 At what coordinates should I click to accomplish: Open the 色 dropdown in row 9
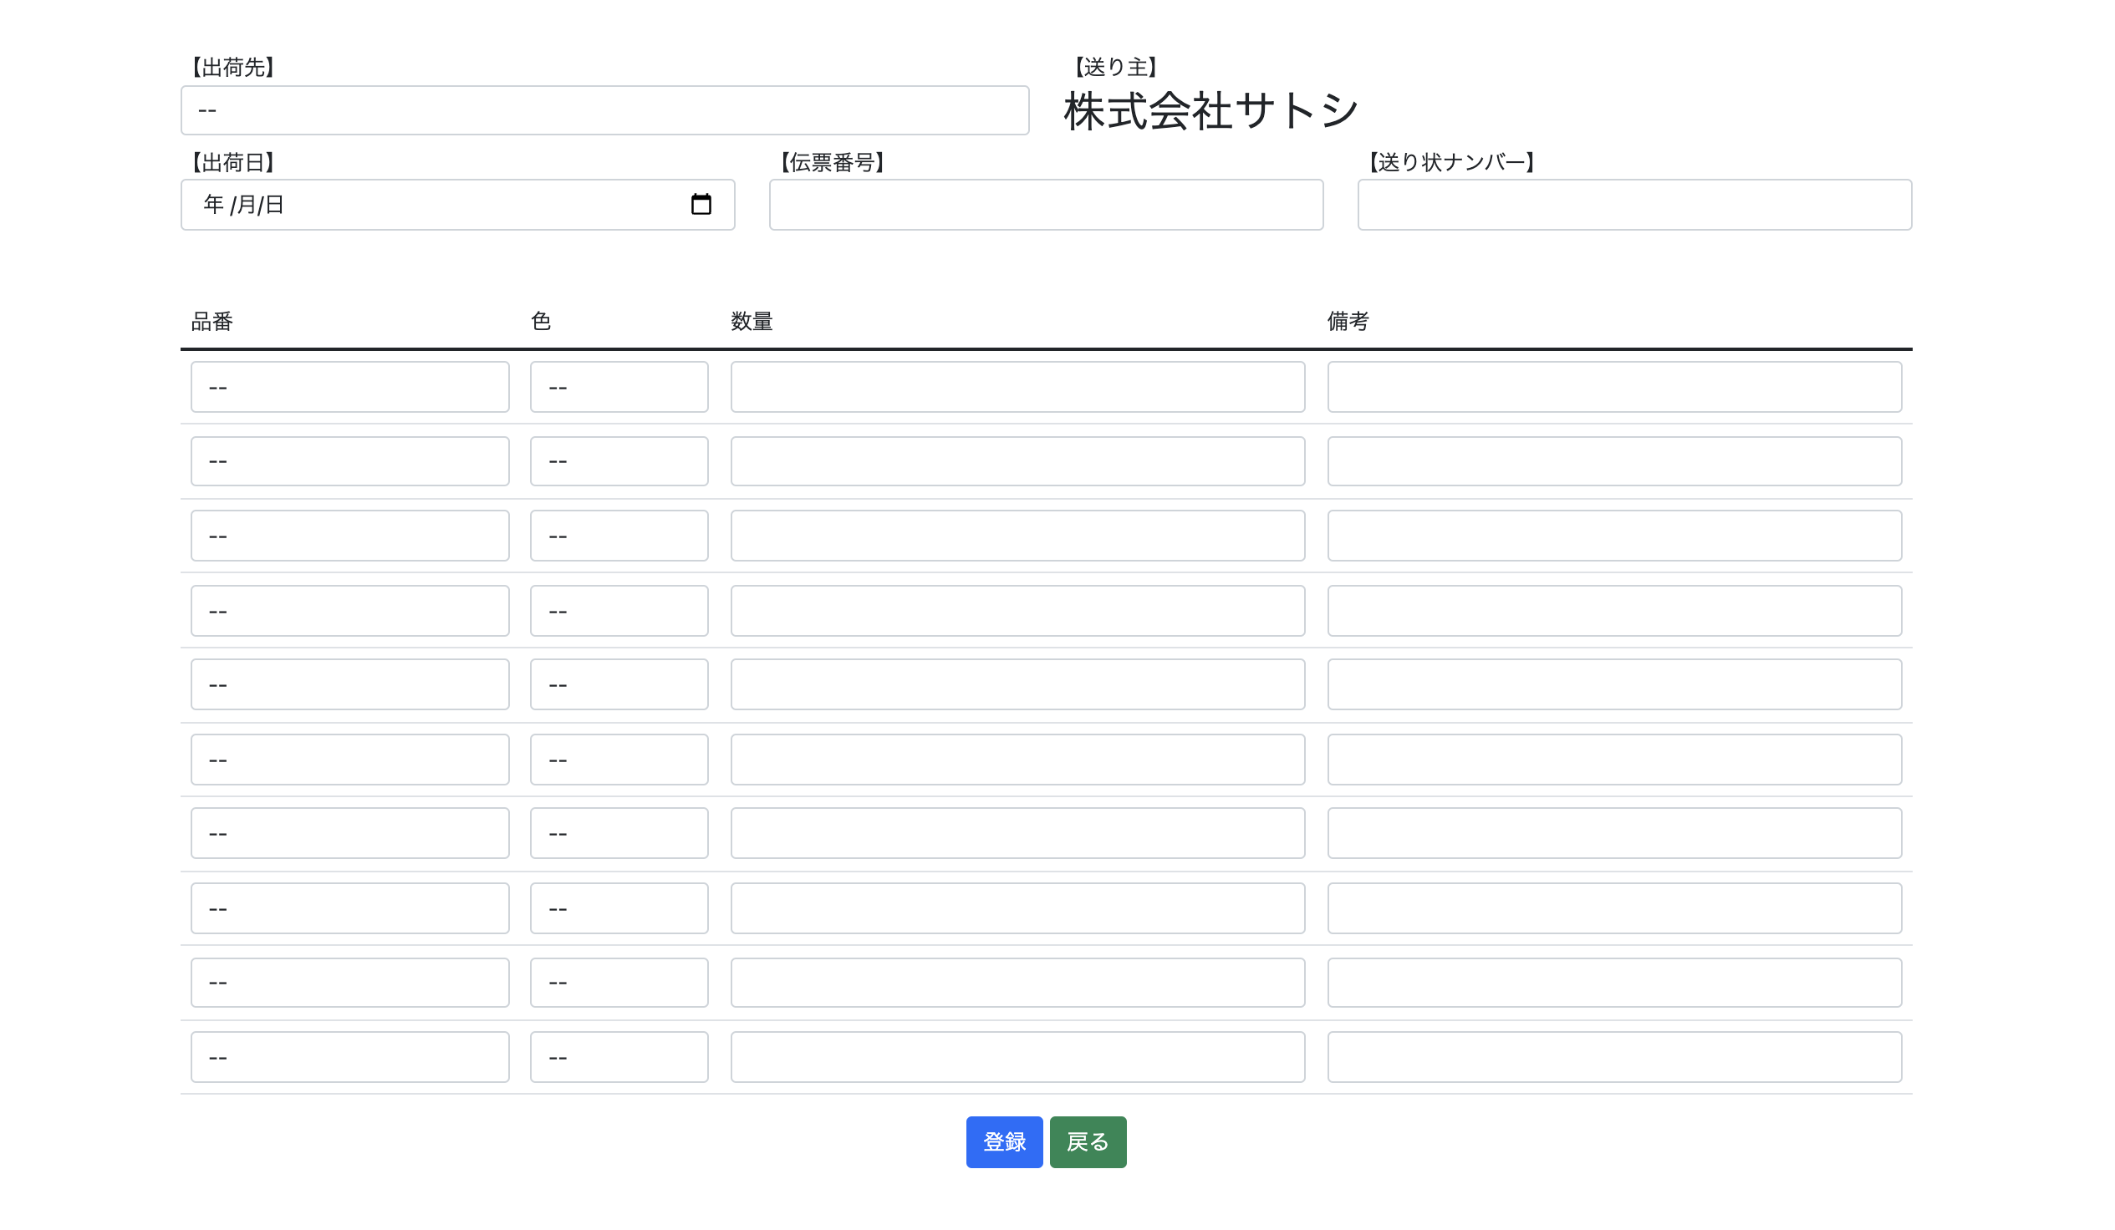(x=619, y=983)
